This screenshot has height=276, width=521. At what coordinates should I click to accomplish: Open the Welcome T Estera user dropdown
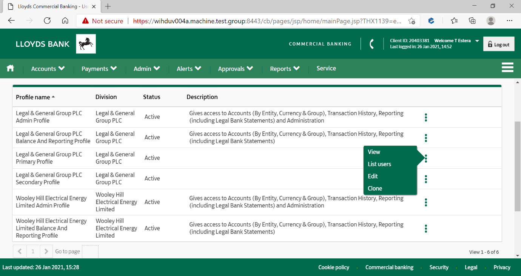coord(456,41)
